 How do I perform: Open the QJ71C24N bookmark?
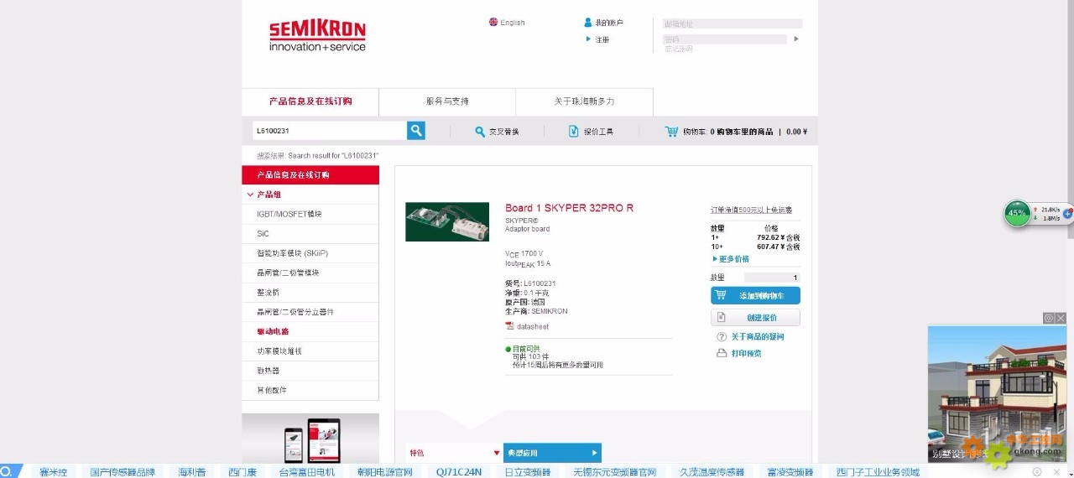pos(459,472)
